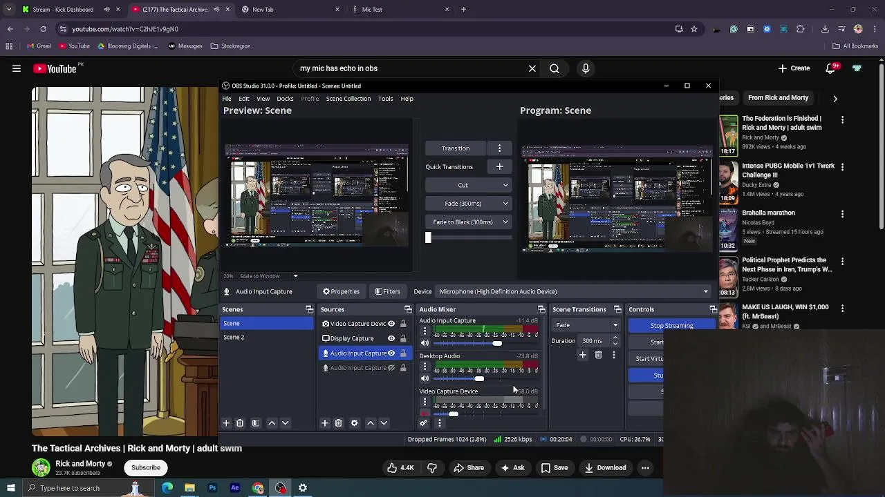Image resolution: width=885 pixels, height=497 pixels.
Task: Open the OBS Edit menu
Action: tap(244, 99)
